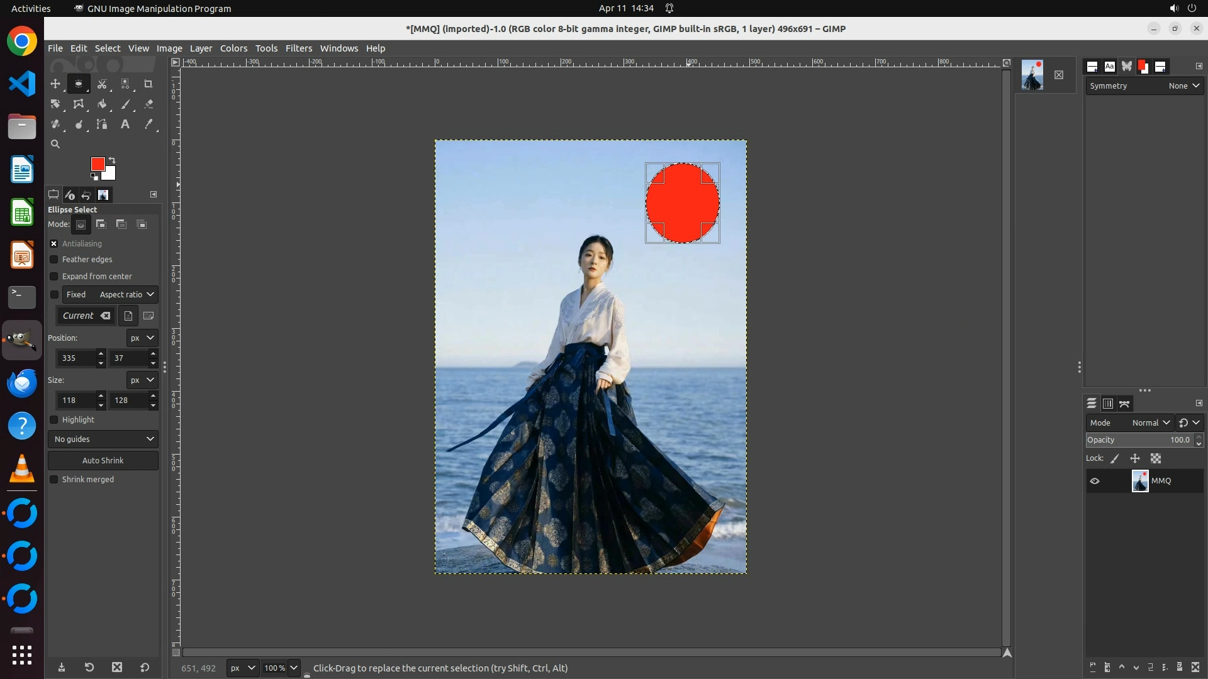Screen dimensions: 1208x679
Task: Open the layer Mode Normal dropdown
Action: 1150,422
